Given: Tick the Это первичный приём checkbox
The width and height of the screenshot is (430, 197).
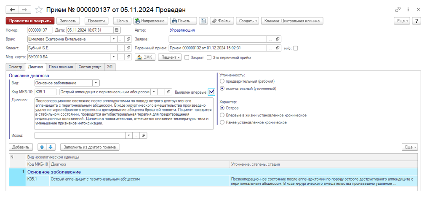Looking at the screenshot, I should (x=209, y=57).
